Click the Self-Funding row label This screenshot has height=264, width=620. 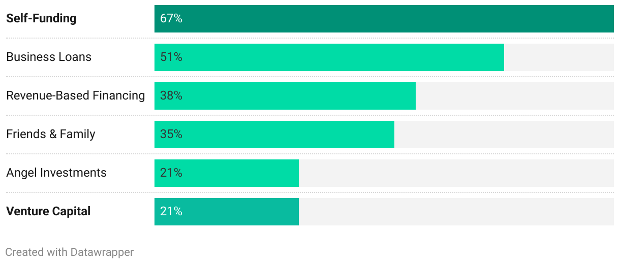click(41, 19)
